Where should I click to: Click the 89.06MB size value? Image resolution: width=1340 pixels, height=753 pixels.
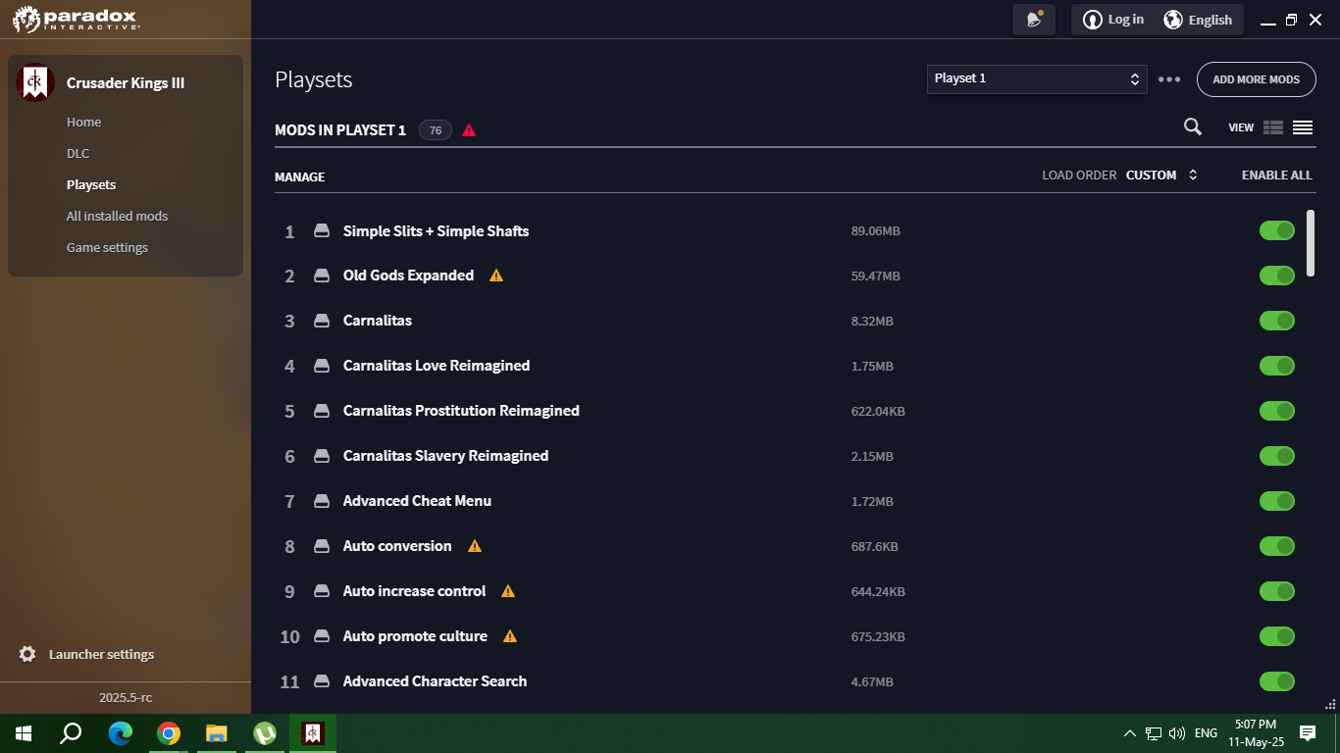875,231
